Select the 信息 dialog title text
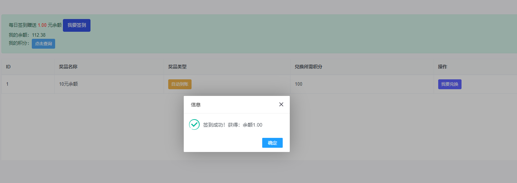The height and width of the screenshot is (183, 517). tap(196, 105)
